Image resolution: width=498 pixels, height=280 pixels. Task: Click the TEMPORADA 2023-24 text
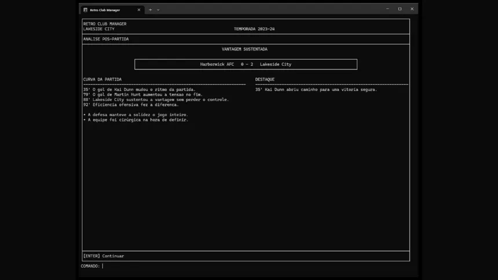click(254, 29)
